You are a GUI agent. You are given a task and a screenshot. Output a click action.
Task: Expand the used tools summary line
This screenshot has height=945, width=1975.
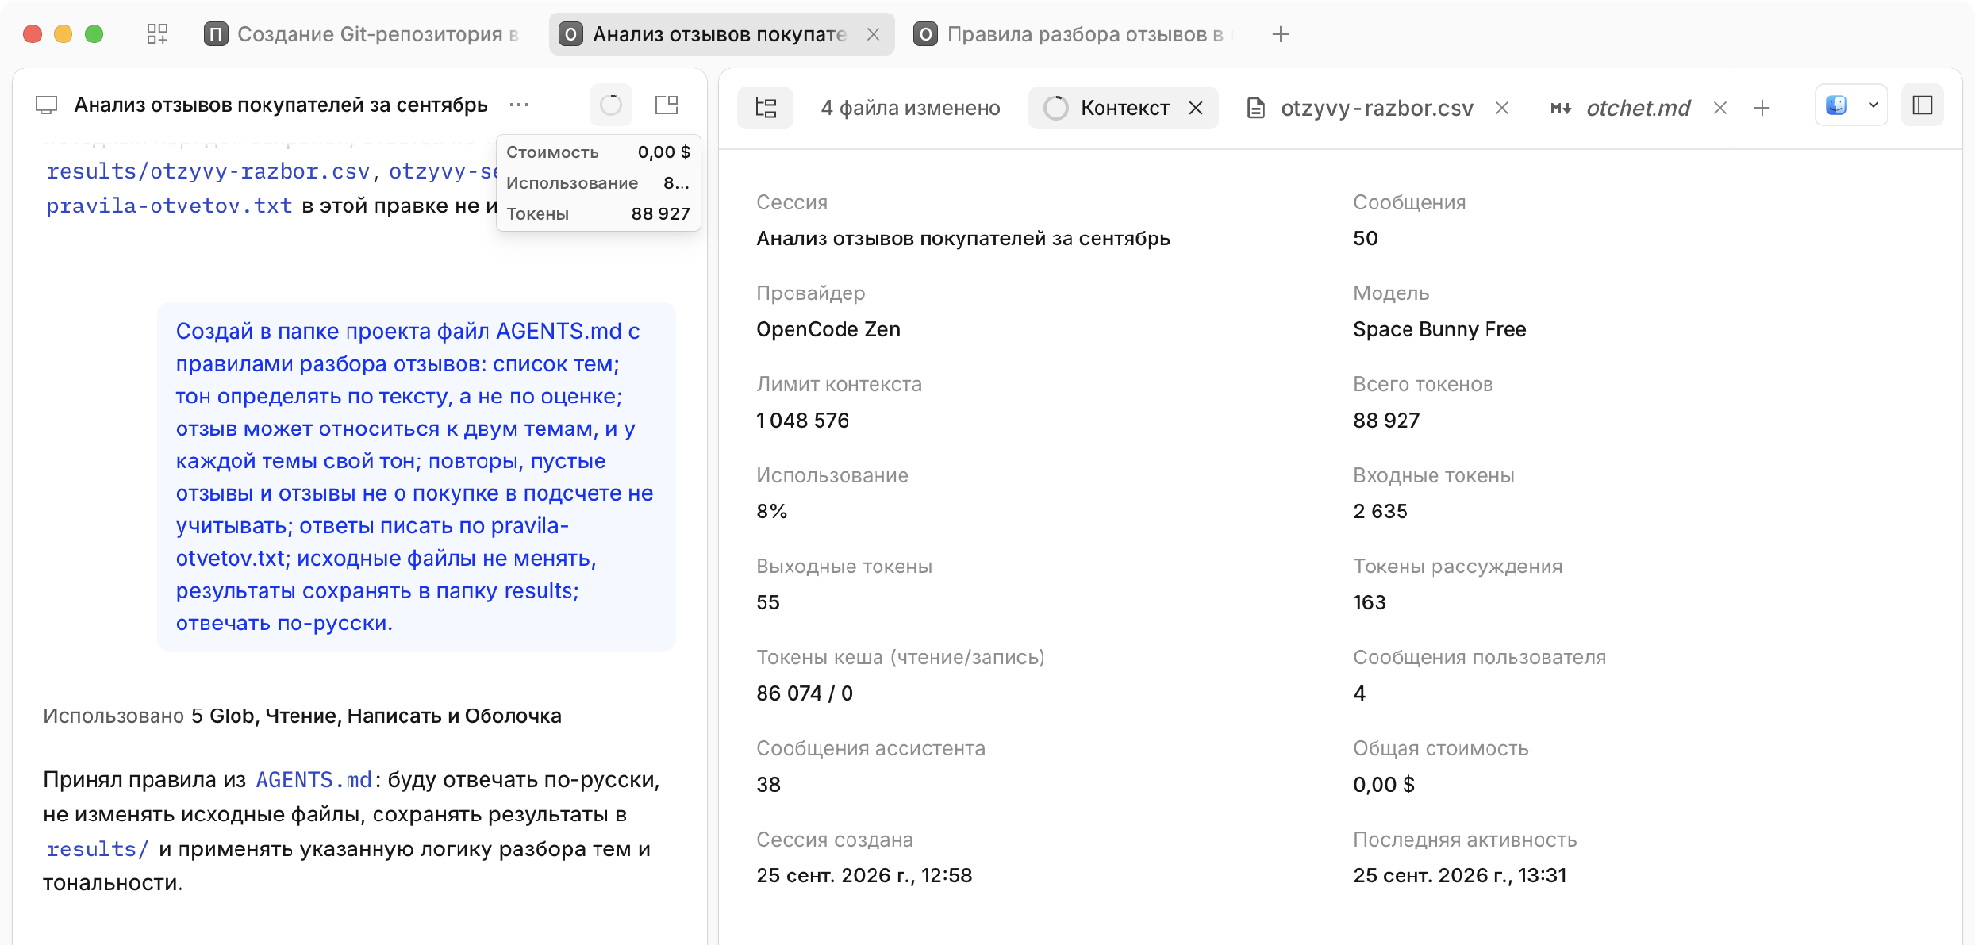[302, 716]
